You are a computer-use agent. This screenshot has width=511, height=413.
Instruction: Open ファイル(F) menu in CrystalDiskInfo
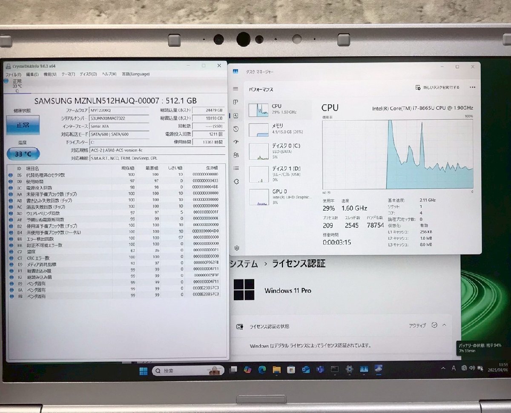tap(14, 74)
